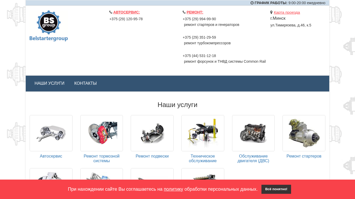The height and width of the screenshot is (199, 355).
Task: Click the Common Rail repair description text
Action: pos(225,61)
